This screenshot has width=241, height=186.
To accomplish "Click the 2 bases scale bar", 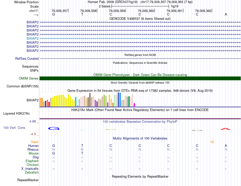I will [140, 6].
